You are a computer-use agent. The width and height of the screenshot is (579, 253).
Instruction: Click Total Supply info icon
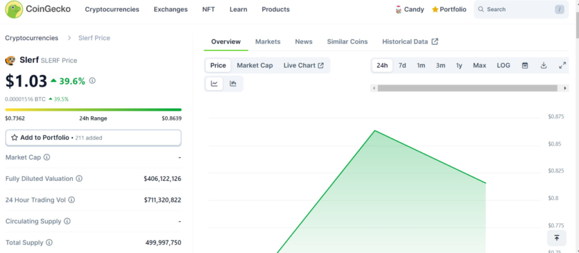pos(49,243)
